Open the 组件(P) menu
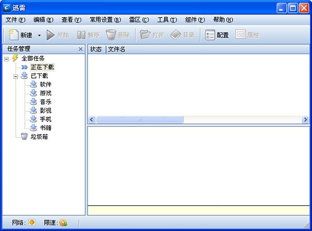Image resolution: width=312 pixels, height=231 pixels. click(195, 20)
